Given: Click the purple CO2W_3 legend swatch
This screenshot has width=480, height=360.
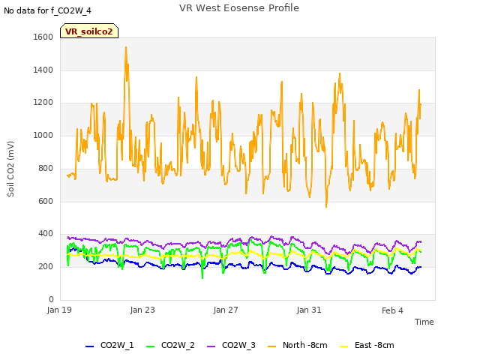Looking at the screenshot, I should pyautogui.click(x=211, y=346).
